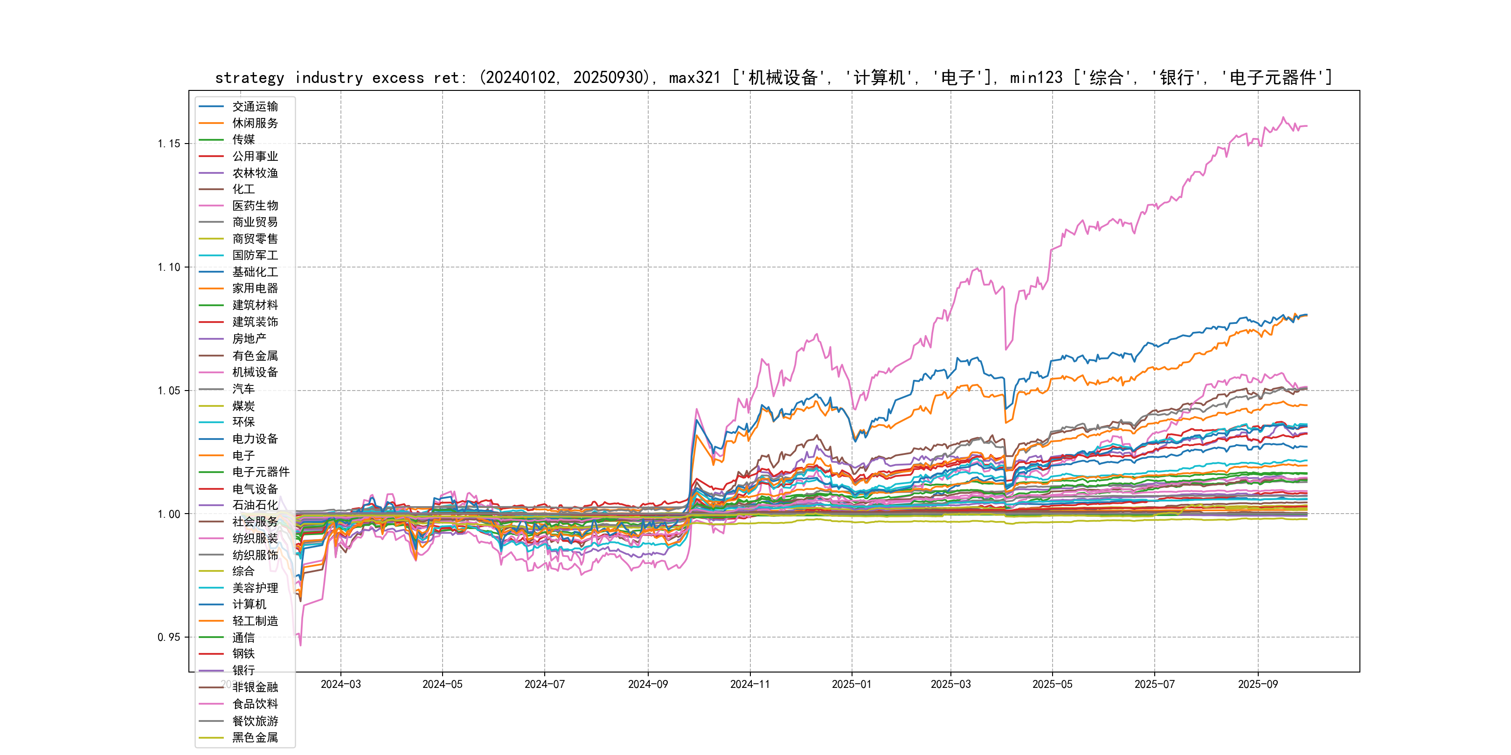The height and width of the screenshot is (755, 1511).
Task: Select the 计算机 legend entry
Action: click(x=249, y=604)
